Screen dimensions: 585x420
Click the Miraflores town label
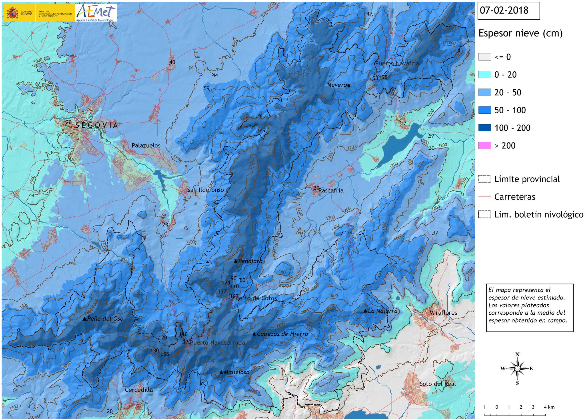coord(443,313)
